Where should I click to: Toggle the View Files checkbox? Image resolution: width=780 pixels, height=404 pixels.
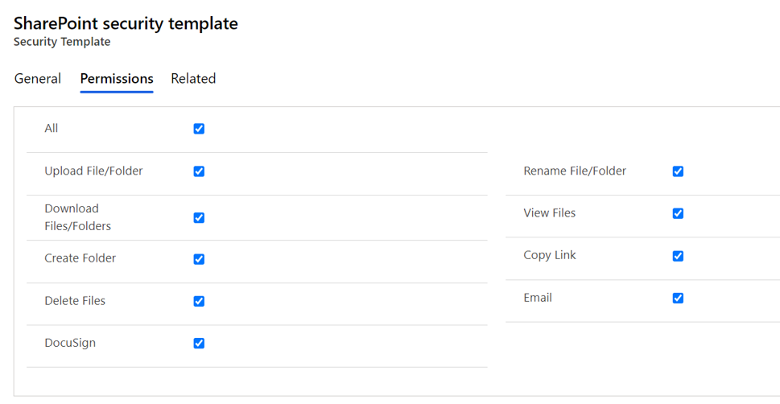pos(678,213)
